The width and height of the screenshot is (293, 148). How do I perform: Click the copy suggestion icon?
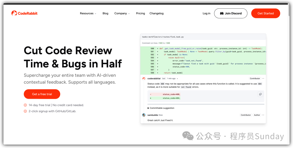click(260, 94)
